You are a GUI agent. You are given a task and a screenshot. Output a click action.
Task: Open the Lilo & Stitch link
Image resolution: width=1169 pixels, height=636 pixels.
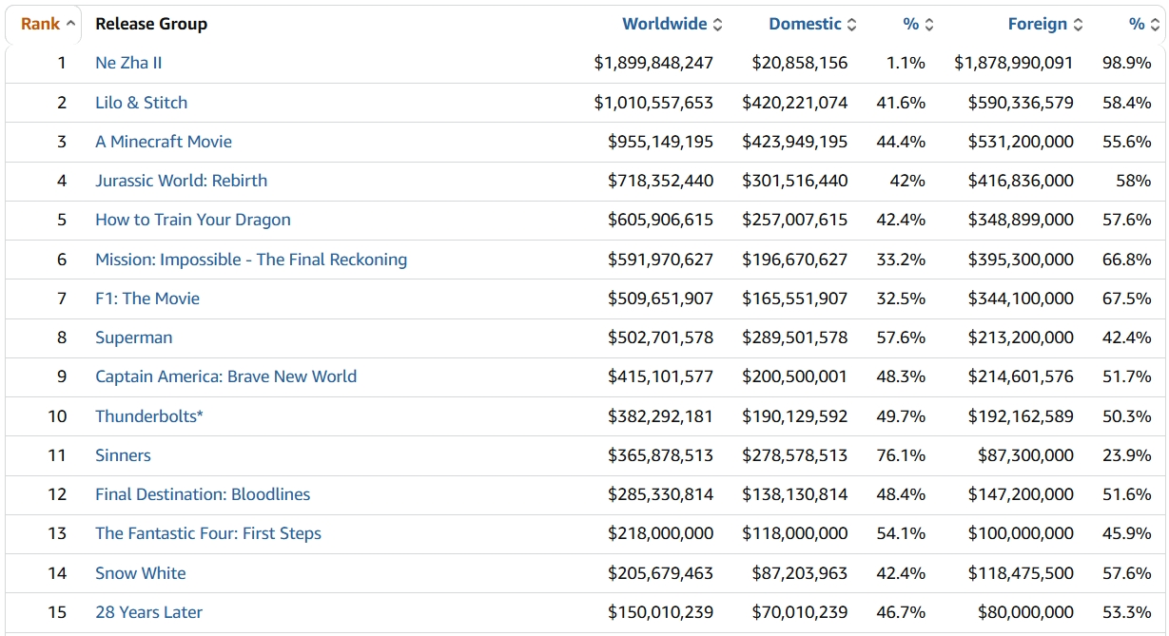pyautogui.click(x=142, y=103)
